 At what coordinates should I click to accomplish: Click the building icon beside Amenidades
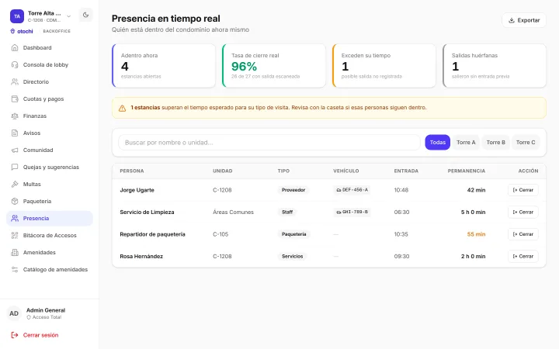pyautogui.click(x=15, y=253)
